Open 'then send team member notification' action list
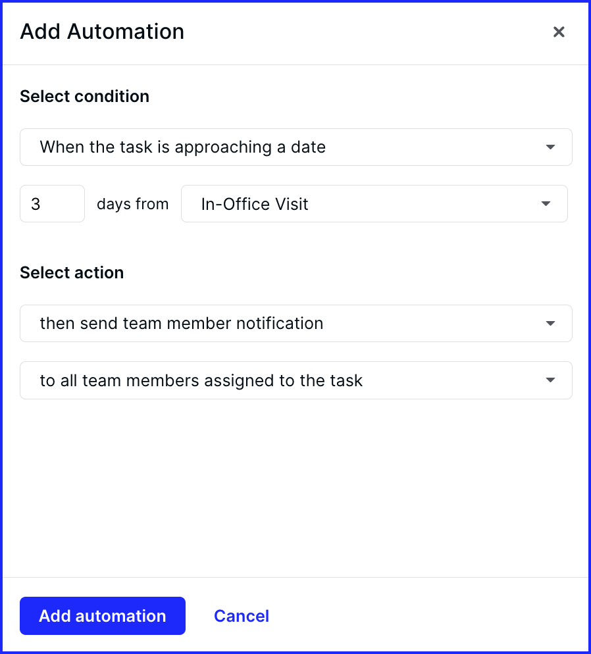 (x=295, y=323)
